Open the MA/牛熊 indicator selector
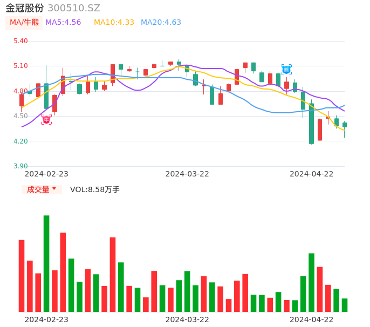370x327 pixels. coord(24,23)
